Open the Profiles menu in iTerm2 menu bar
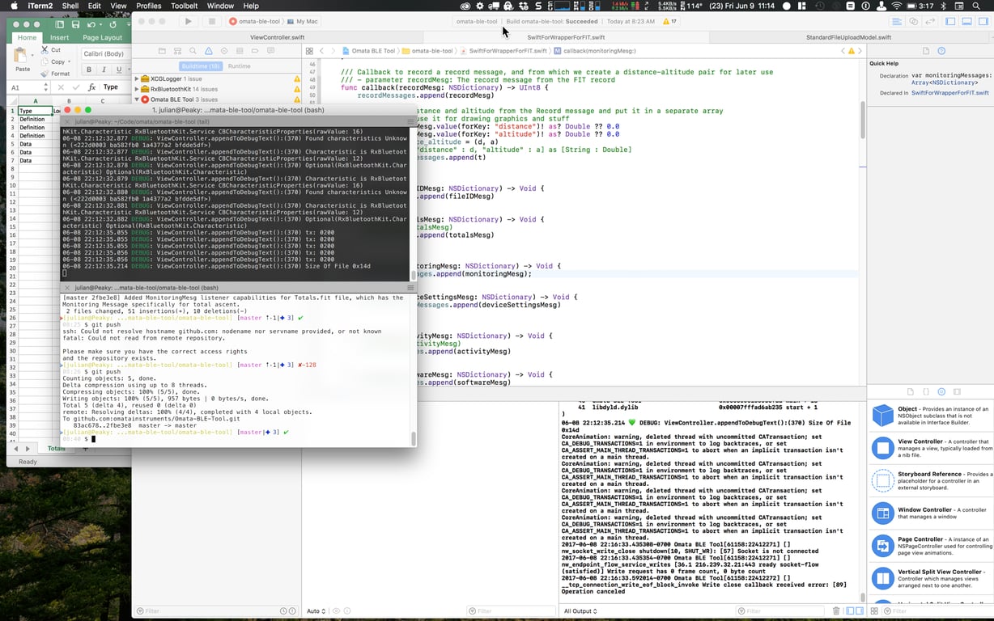The width and height of the screenshot is (994, 621). pyautogui.click(x=148, y=6)
